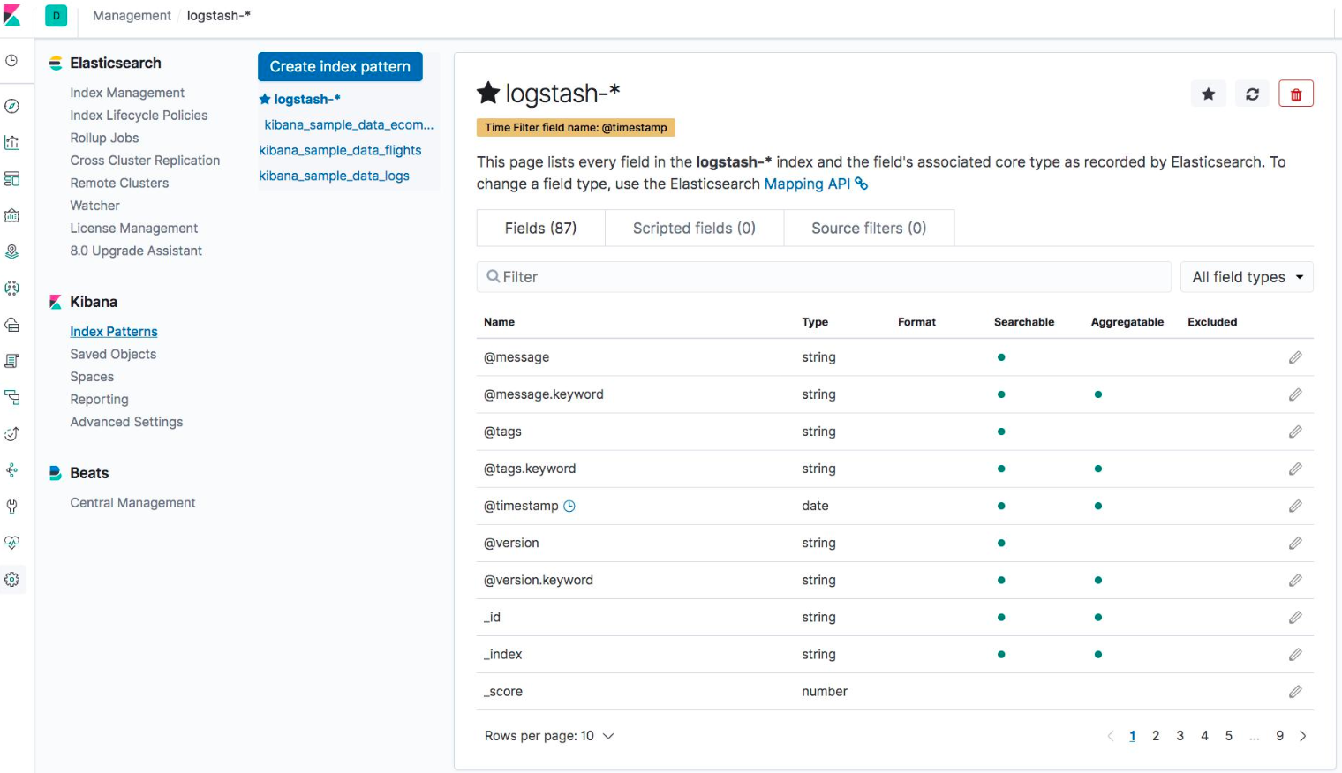Jump to page 9 of fields

point(1279,736)
